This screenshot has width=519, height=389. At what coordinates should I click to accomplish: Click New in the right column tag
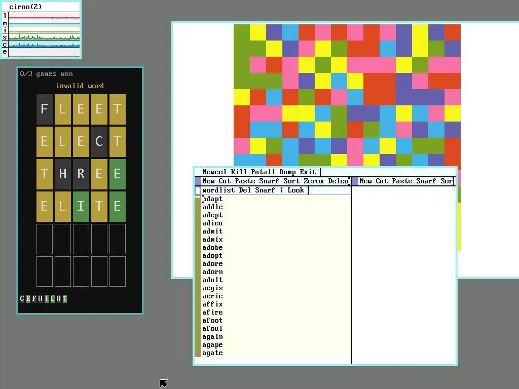tap(365, 181)
